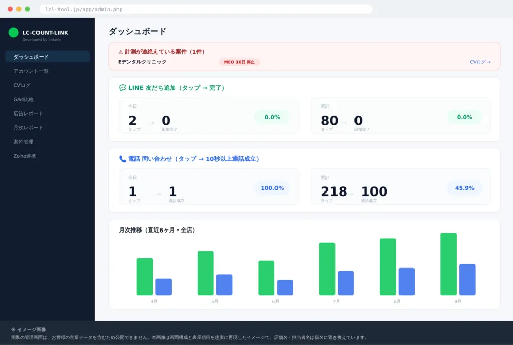Screen dimensions: 513x345
Task: Click the Eデンタルクリニック case name
Action: (142, 62)
